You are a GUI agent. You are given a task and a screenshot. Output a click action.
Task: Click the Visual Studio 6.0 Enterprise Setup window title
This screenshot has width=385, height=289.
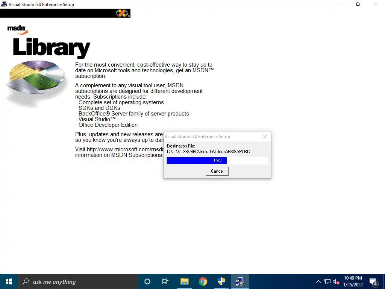41,5
